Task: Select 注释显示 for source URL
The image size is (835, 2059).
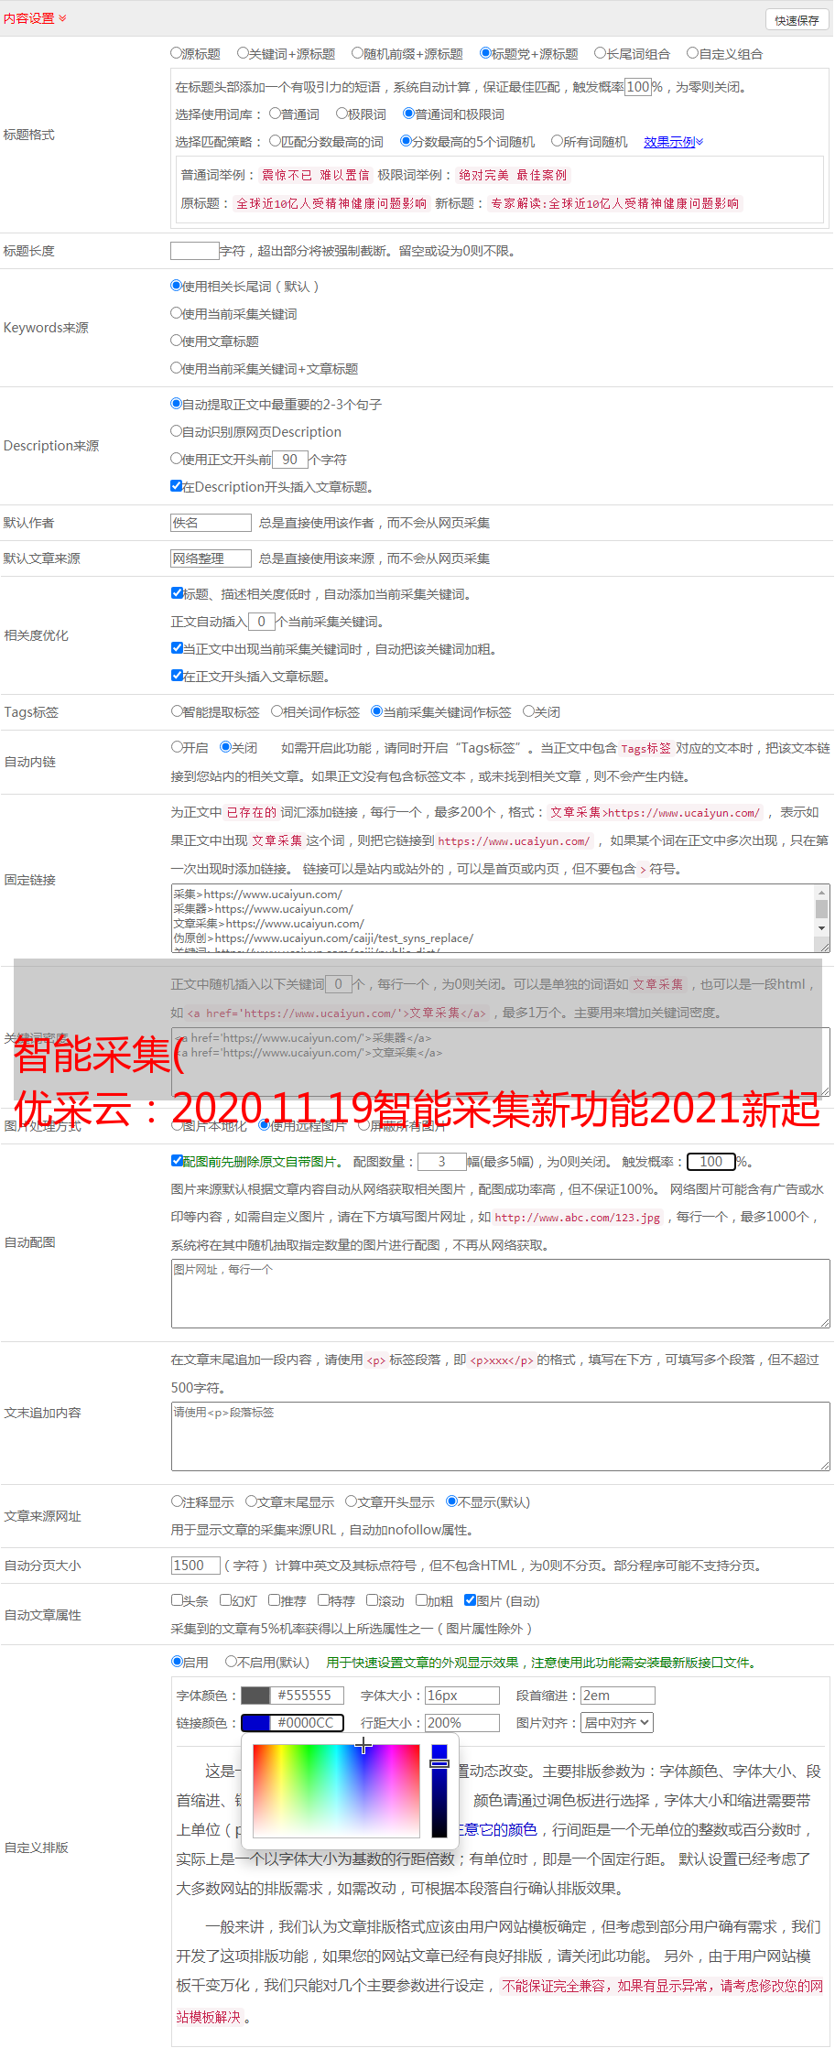Action: coord(177,1502)
